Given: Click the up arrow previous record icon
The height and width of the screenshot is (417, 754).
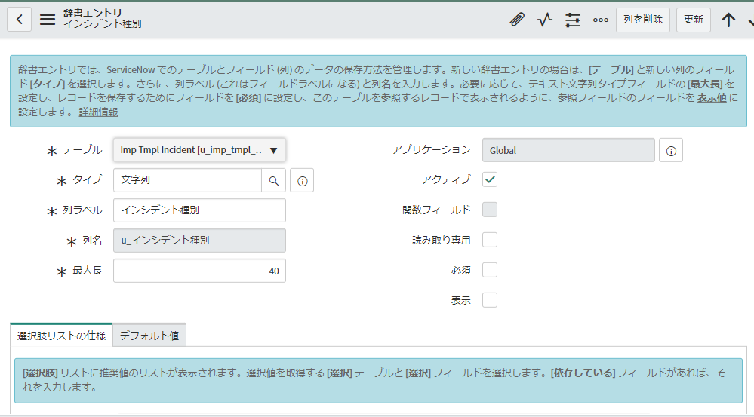Looking at the screenshot, I should coord(728,20).
